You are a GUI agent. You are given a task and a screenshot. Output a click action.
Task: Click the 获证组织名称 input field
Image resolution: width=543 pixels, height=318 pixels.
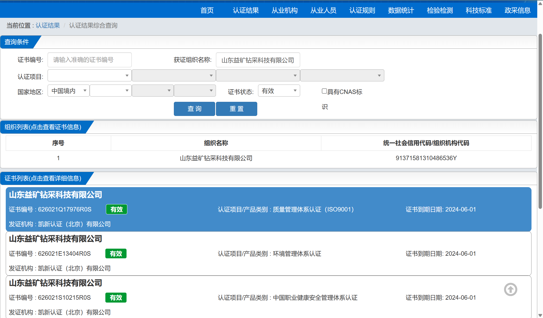tap(258, 60)
